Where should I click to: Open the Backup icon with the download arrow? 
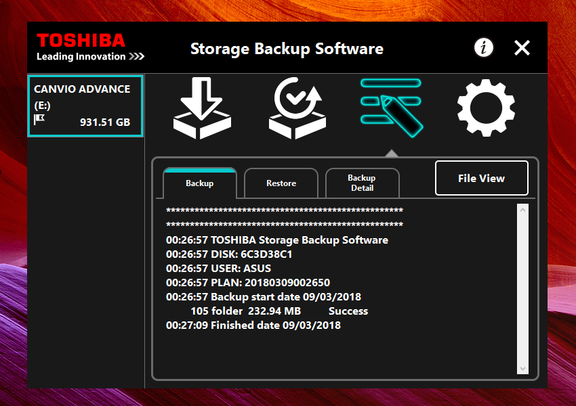[x=202, y=108]
